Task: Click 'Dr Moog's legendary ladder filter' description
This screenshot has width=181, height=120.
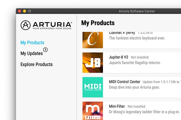Action: pos(144,112)
